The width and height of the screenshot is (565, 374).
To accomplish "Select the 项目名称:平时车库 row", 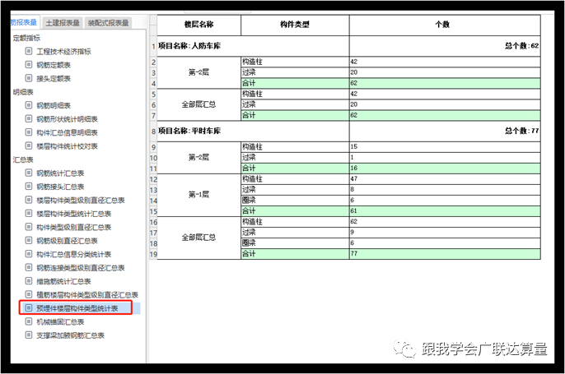I will coord(253,131).
